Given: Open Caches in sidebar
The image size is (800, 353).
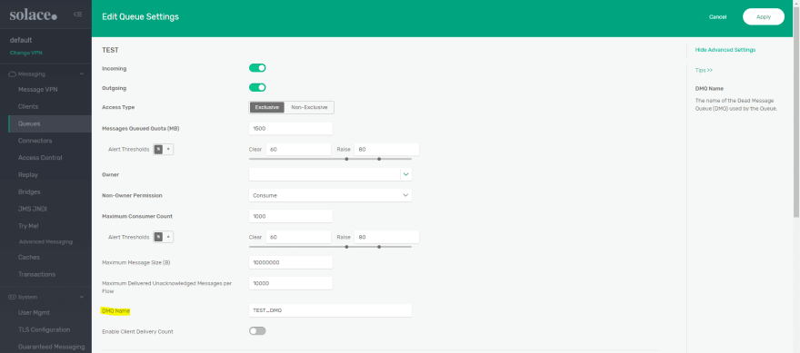Looking at the screenshot, I should point(28,257).
